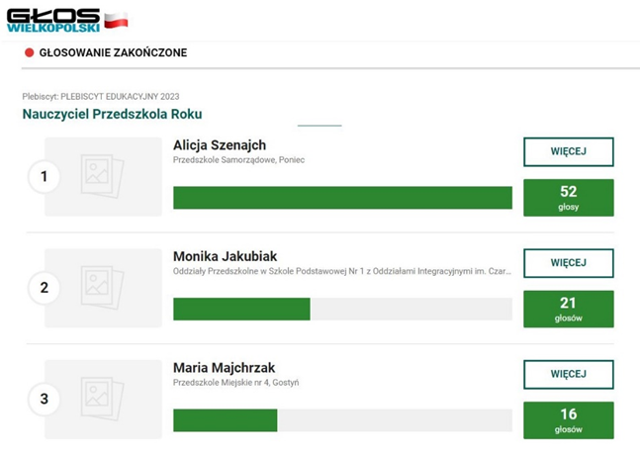Click Więcej button for Alicja Szenajch

click(x=568, y=151)
